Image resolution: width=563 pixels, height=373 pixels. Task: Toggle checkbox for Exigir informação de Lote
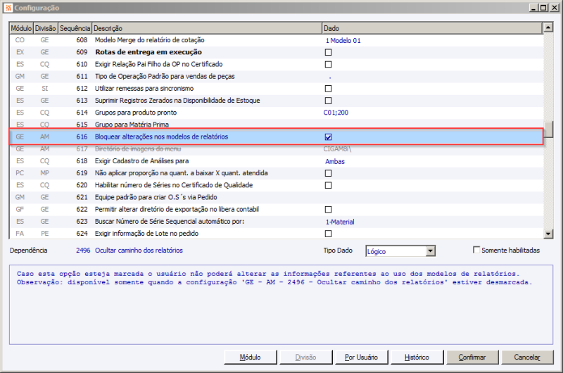(328, 234)
